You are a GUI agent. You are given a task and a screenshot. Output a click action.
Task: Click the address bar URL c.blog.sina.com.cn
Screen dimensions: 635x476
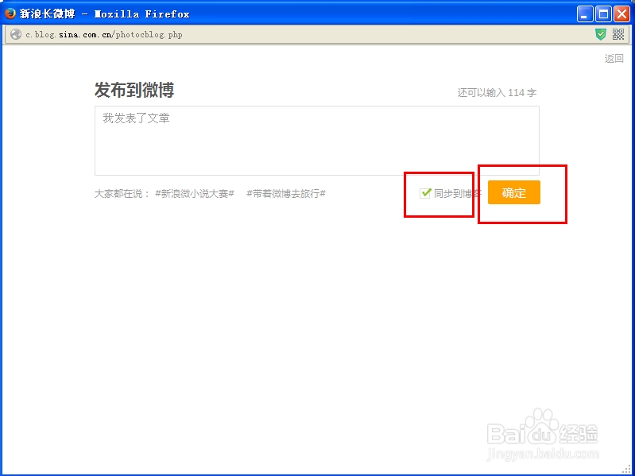coord(104,35)
